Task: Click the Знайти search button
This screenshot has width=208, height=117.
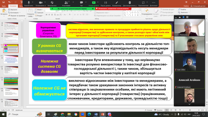Action: click(182, 9)
